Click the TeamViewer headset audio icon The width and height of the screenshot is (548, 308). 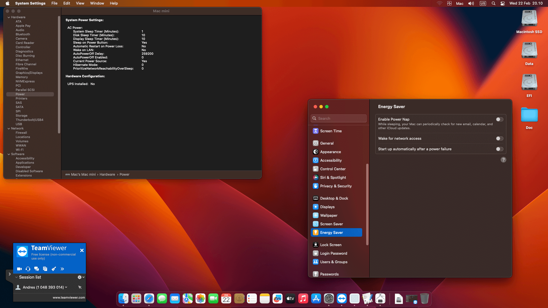click(28, 269)
